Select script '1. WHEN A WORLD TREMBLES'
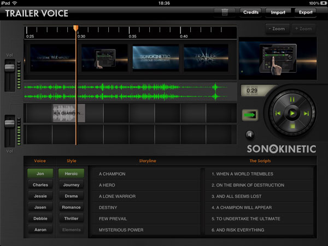328x246 pixels. [259, 174]
